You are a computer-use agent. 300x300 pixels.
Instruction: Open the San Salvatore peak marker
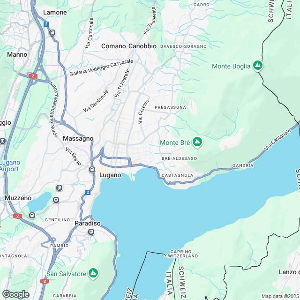point(93,273)
